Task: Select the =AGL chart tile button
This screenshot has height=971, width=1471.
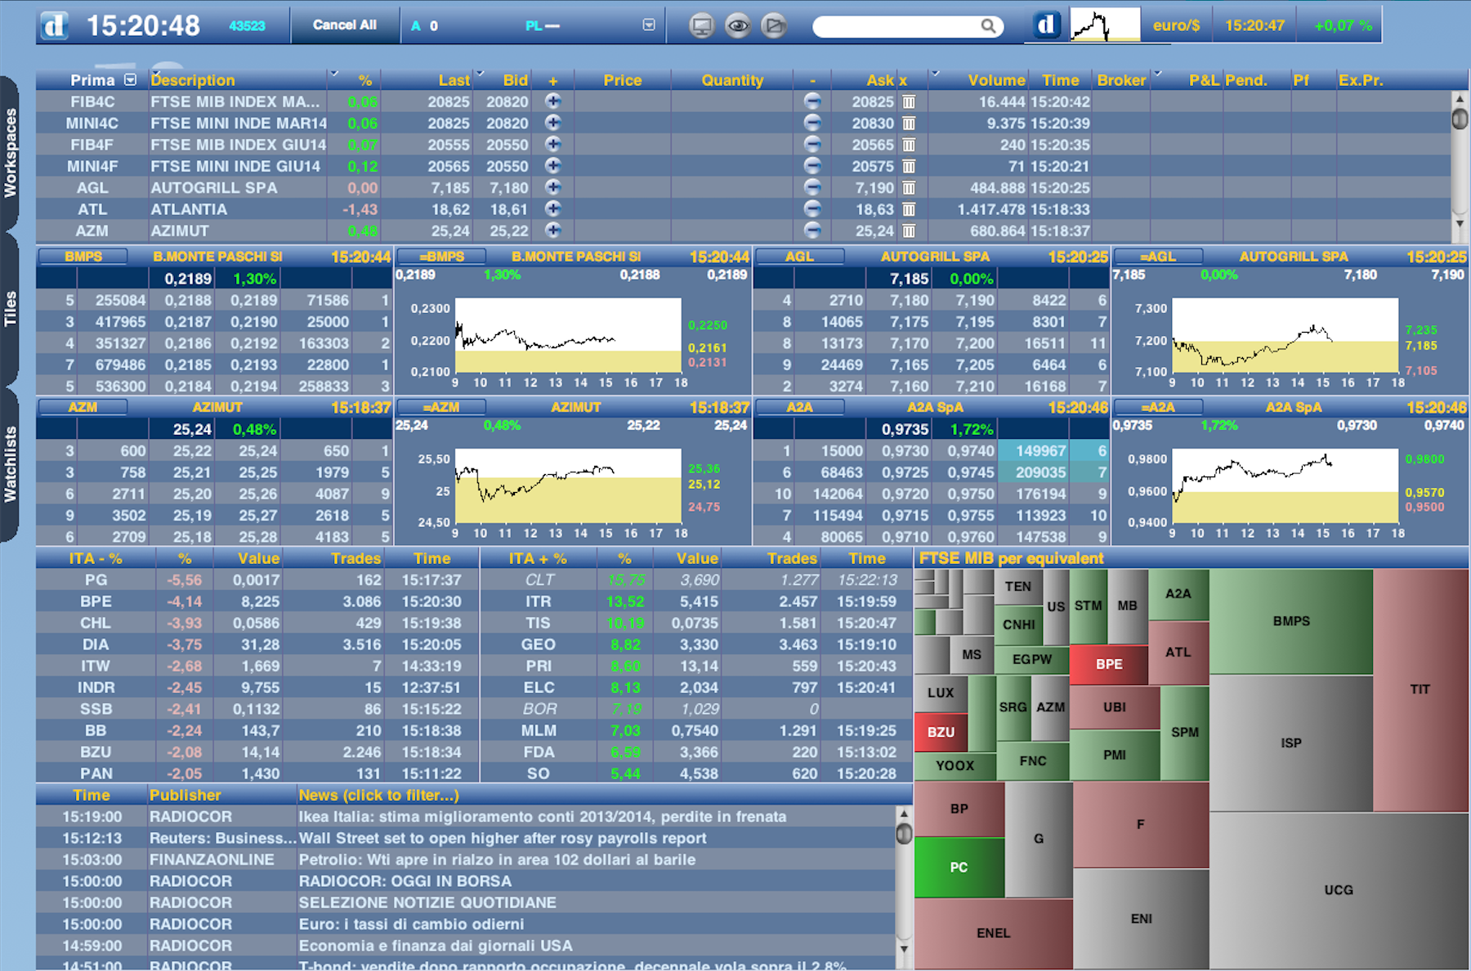Action: pyautogui.click(x=1158, y=257)
